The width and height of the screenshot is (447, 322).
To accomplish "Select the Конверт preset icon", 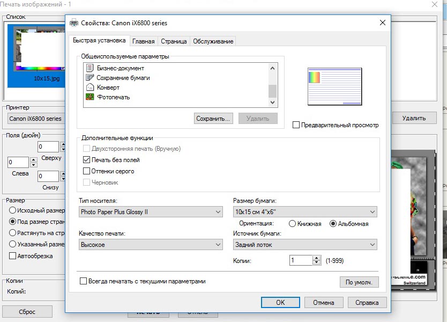I will (x=90, y=87).
